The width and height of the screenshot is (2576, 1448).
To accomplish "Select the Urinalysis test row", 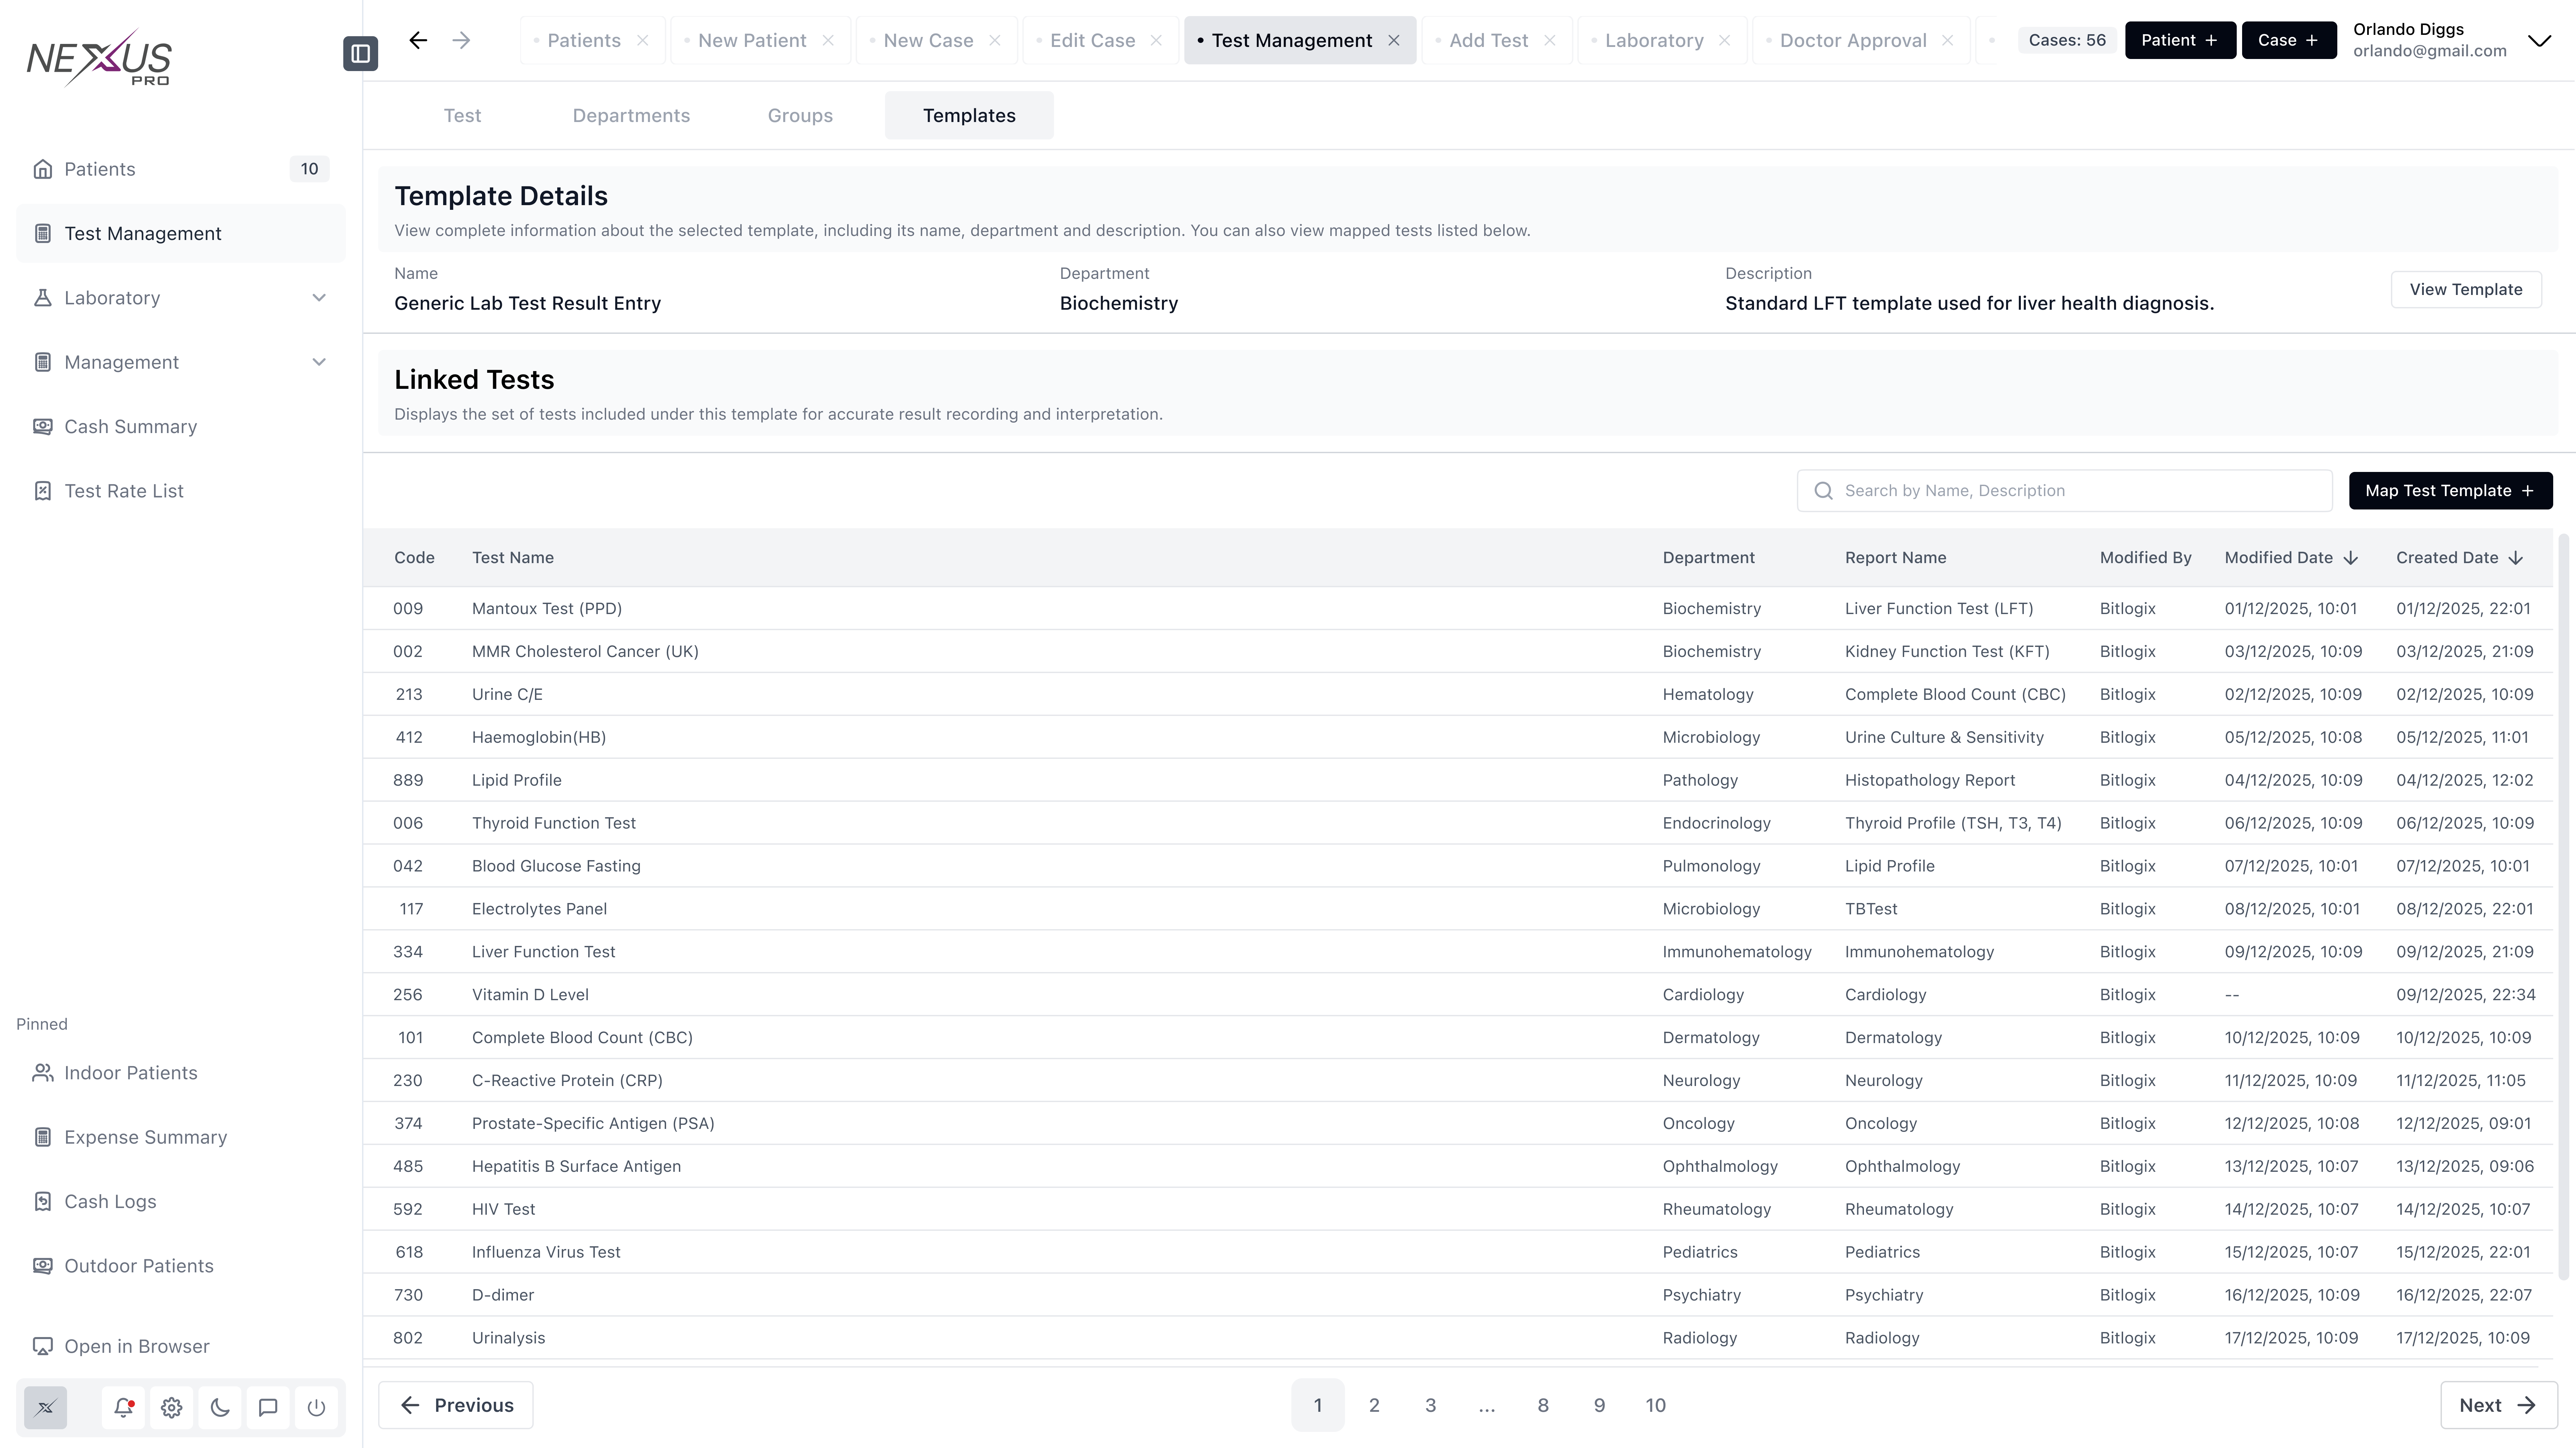I will click(x=1458, y=1338).
